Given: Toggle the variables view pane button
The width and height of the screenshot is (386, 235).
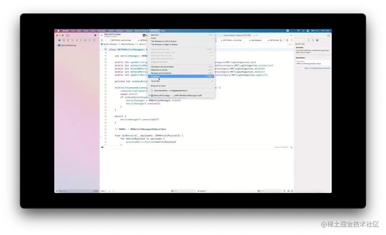Looking at the screenshot, I should click(x=289, y=191).
